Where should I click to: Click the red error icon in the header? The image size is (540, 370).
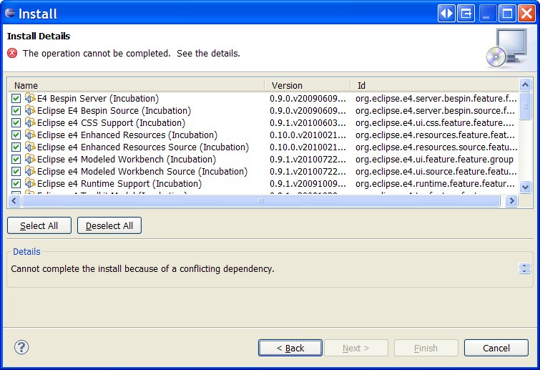(12, 53)
